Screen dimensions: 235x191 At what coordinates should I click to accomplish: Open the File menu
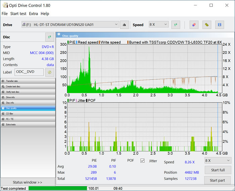pyautogui.click(x=4, y=14)
